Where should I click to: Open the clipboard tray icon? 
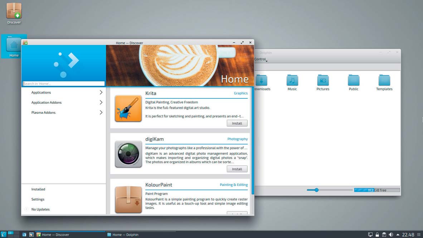pos(384,235)
